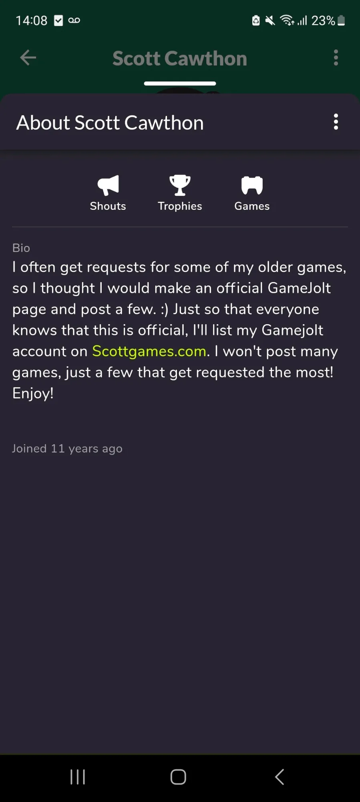The width and height of the screenshot is (360, 802).
Task: Tap the About Scott Cawthon heading
Action: pos(110,123)
